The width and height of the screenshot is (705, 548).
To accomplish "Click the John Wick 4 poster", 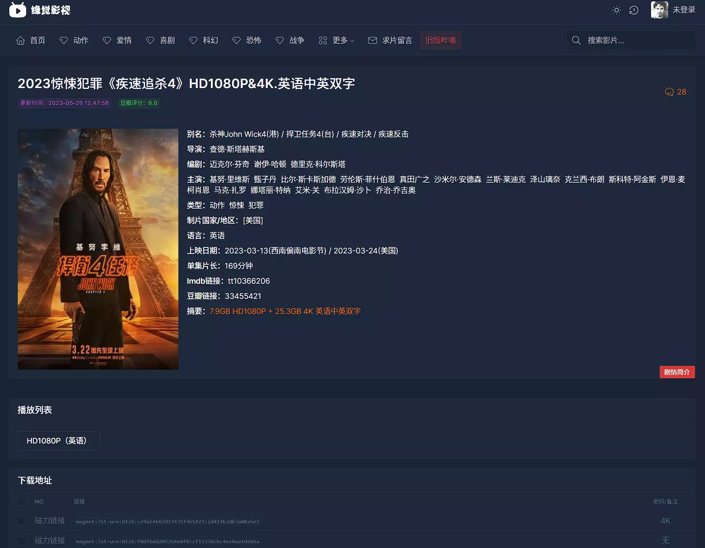I will (98, 249).
